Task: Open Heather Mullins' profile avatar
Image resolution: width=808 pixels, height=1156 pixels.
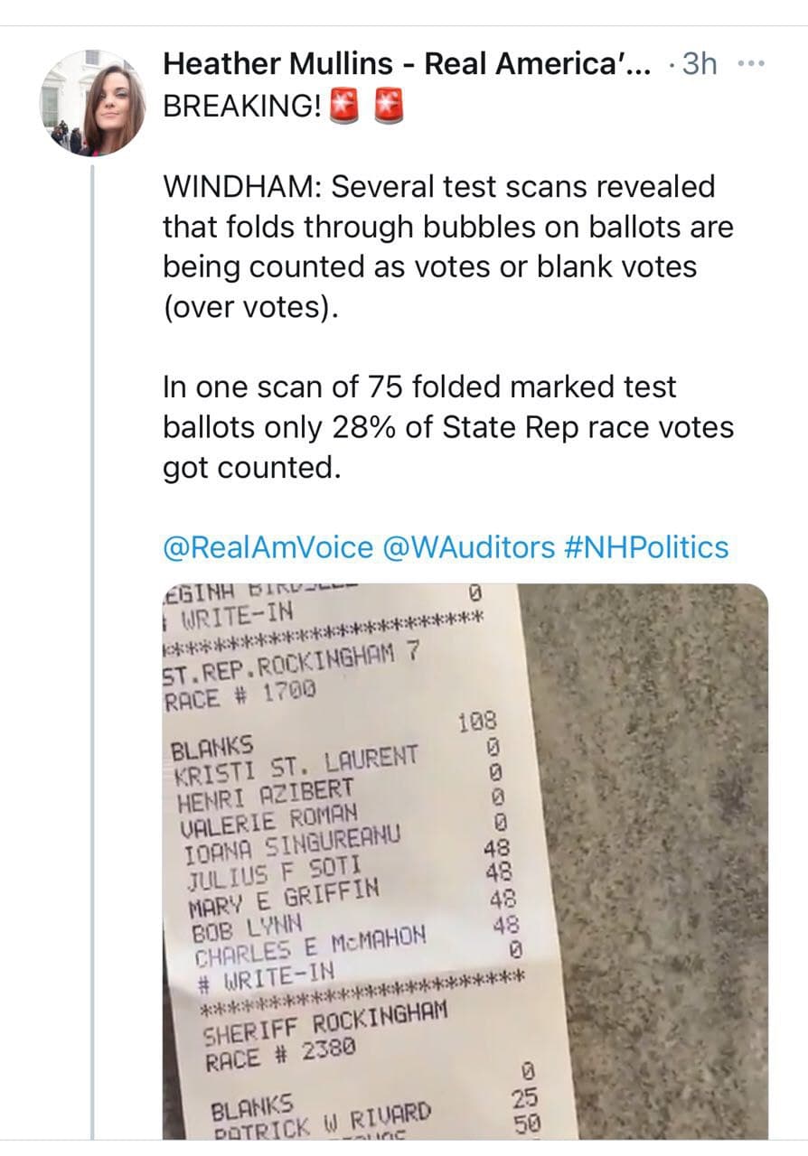Action: (x=93, y=102)
